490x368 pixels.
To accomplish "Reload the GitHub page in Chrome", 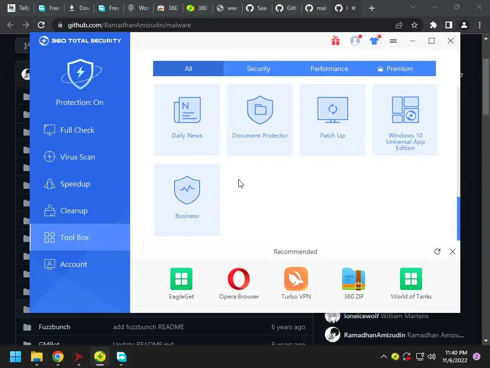I will coord(41,25).
